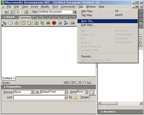
Task: Open the text color swatch picker
Action: pos(91,92)
